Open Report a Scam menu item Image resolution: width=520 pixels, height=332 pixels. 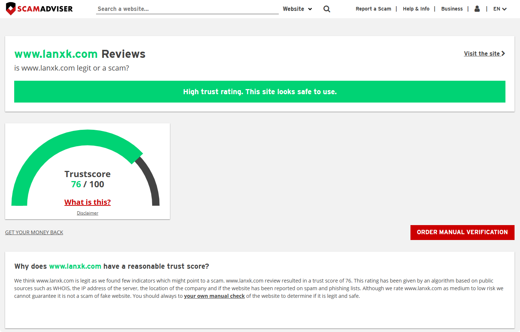[373, 9]
